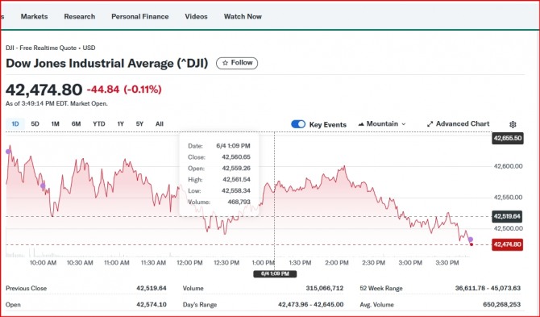
Task: Show the 5Y historical range
Action: [139, 124]
